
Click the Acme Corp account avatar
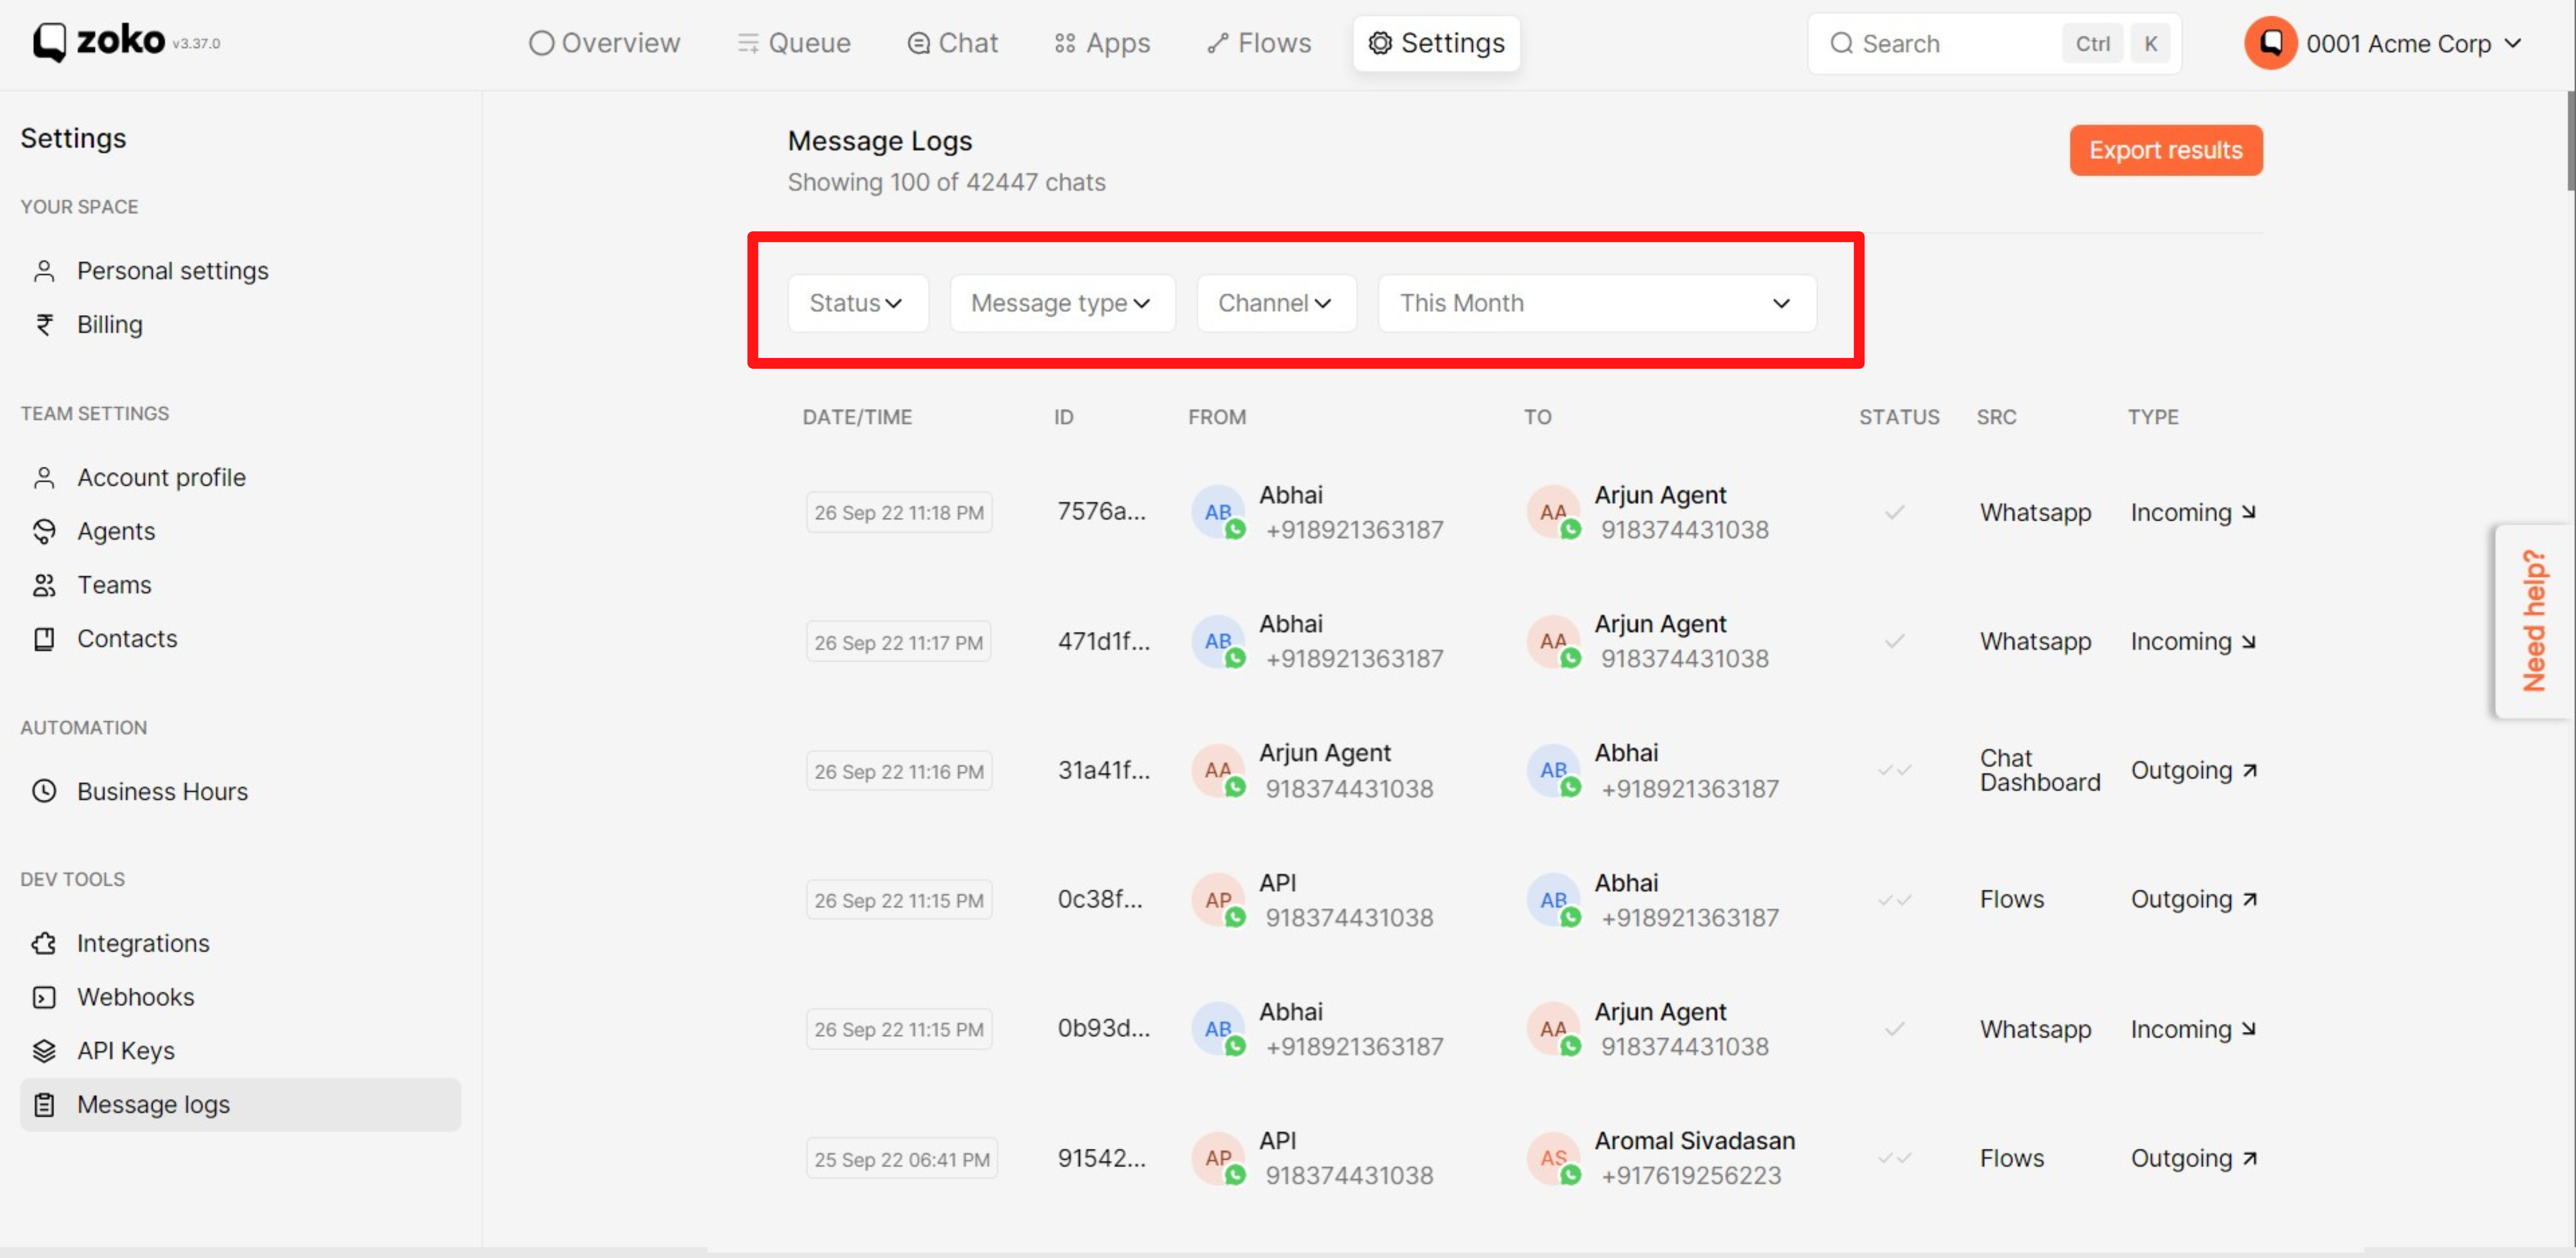click(x=2270, y=43)
